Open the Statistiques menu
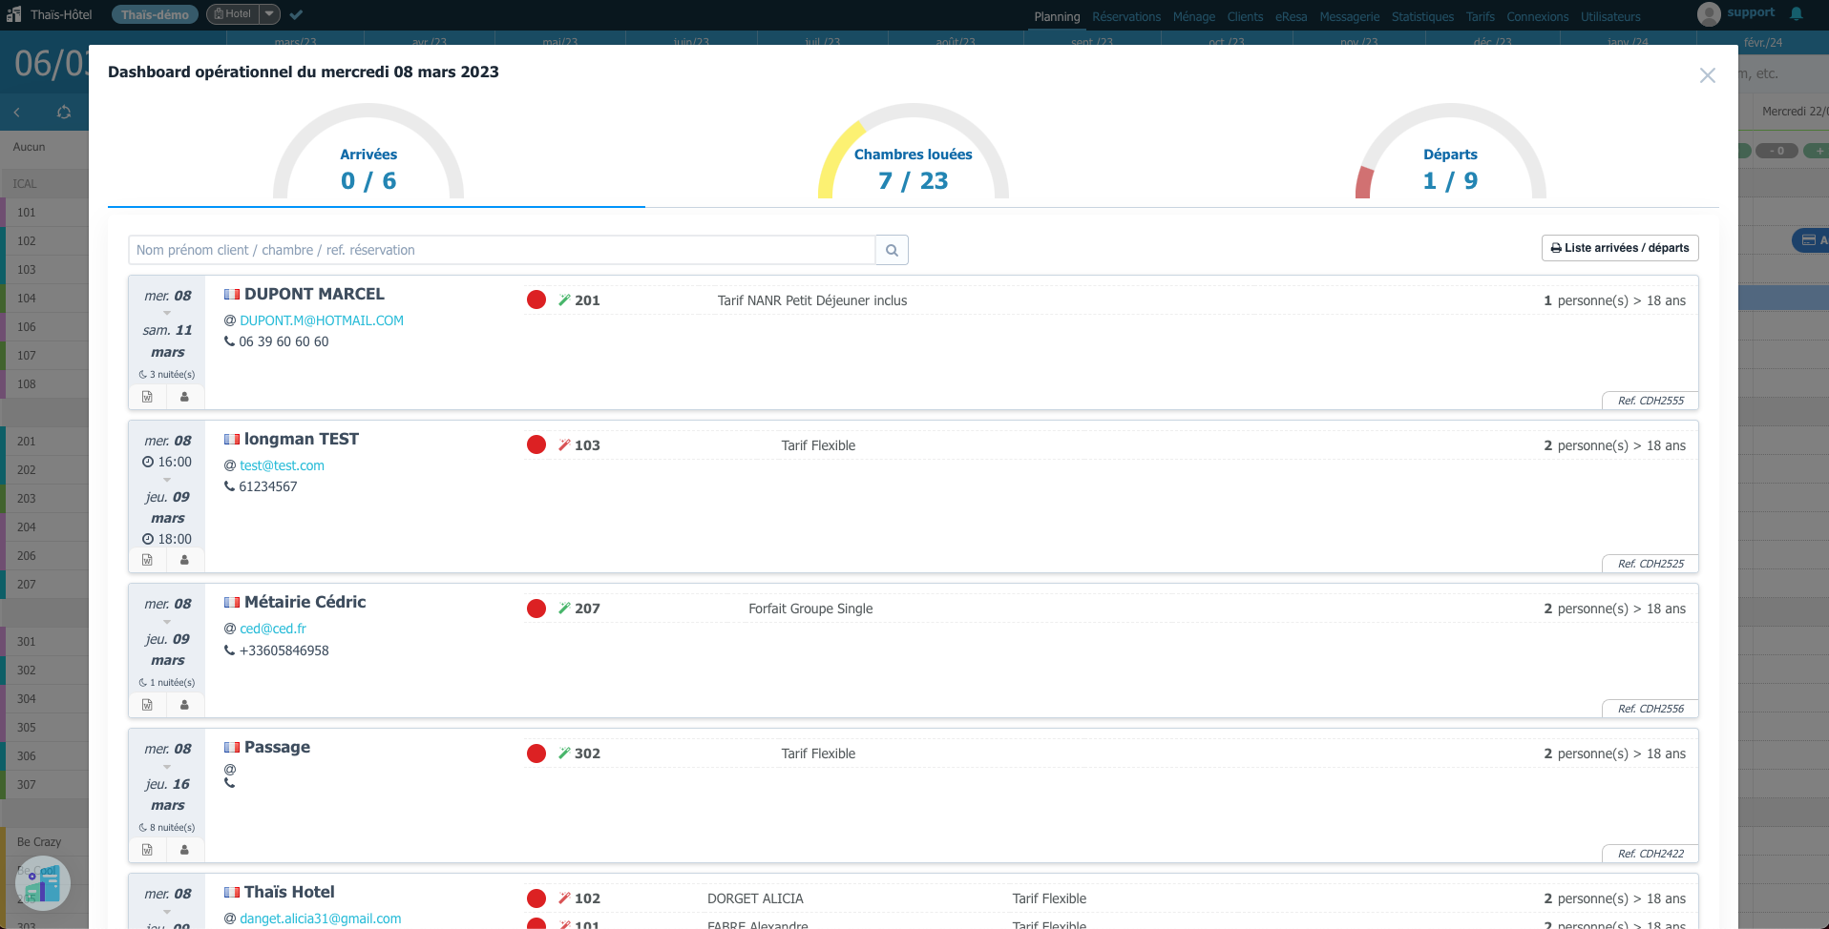 (x=1422, y=17)
